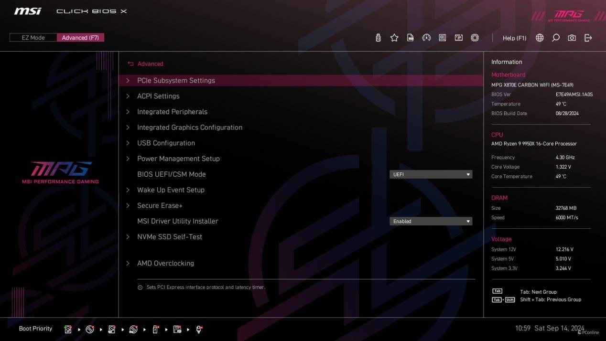Open the Favorites star icon
This screenshot has height=341, width=606.
pyautogui.click(x=394, y=38)
